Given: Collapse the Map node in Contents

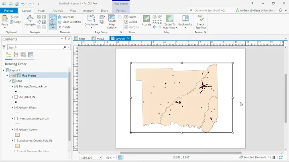Looking at the screenshot, I should pyautogui.click(x=10, y=81).
